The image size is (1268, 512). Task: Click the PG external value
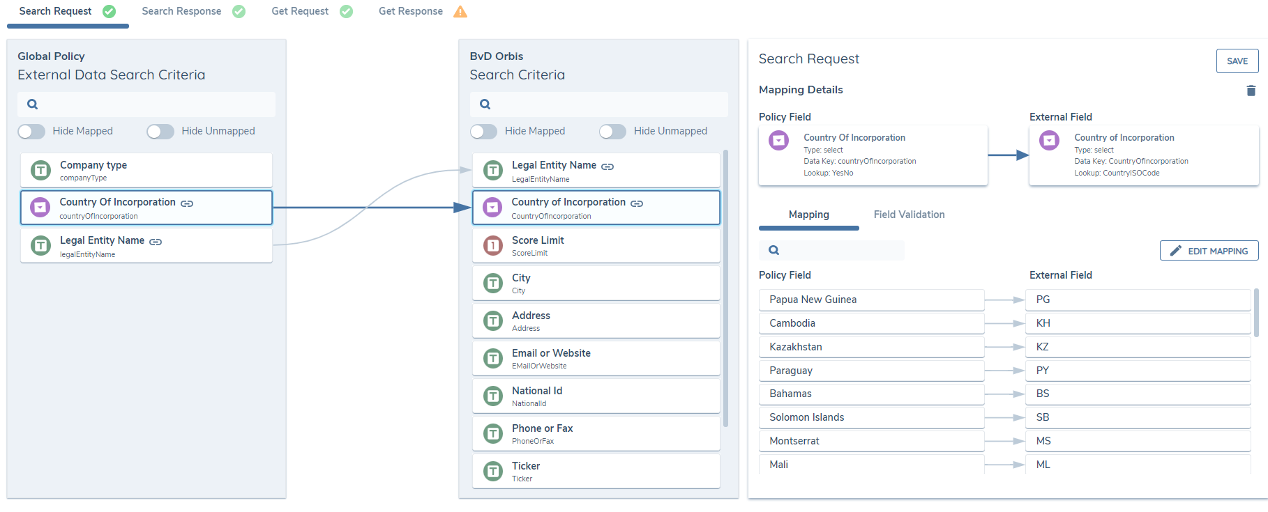[1138, 300]
